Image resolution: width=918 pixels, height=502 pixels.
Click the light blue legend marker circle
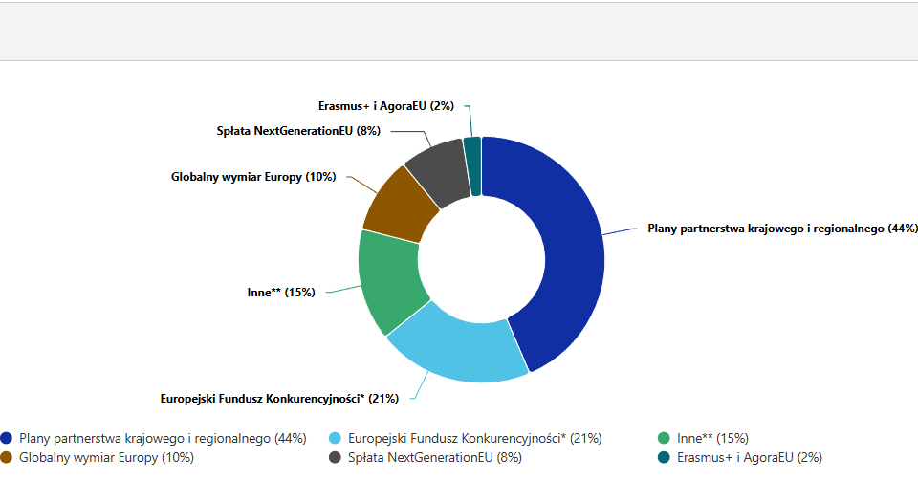click(x=335, y=438)
